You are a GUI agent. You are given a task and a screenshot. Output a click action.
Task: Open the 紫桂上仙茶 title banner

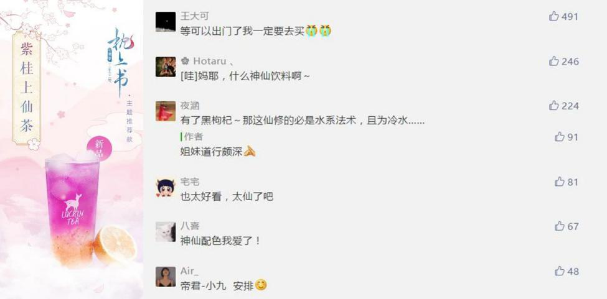[27, 88]
